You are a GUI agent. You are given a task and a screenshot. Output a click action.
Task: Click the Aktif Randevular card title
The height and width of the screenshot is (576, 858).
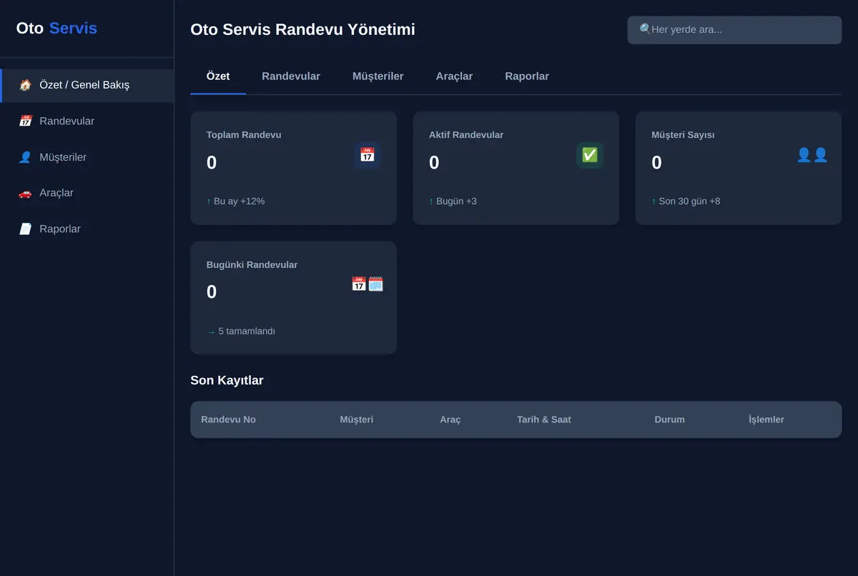(x=466, y=135)
